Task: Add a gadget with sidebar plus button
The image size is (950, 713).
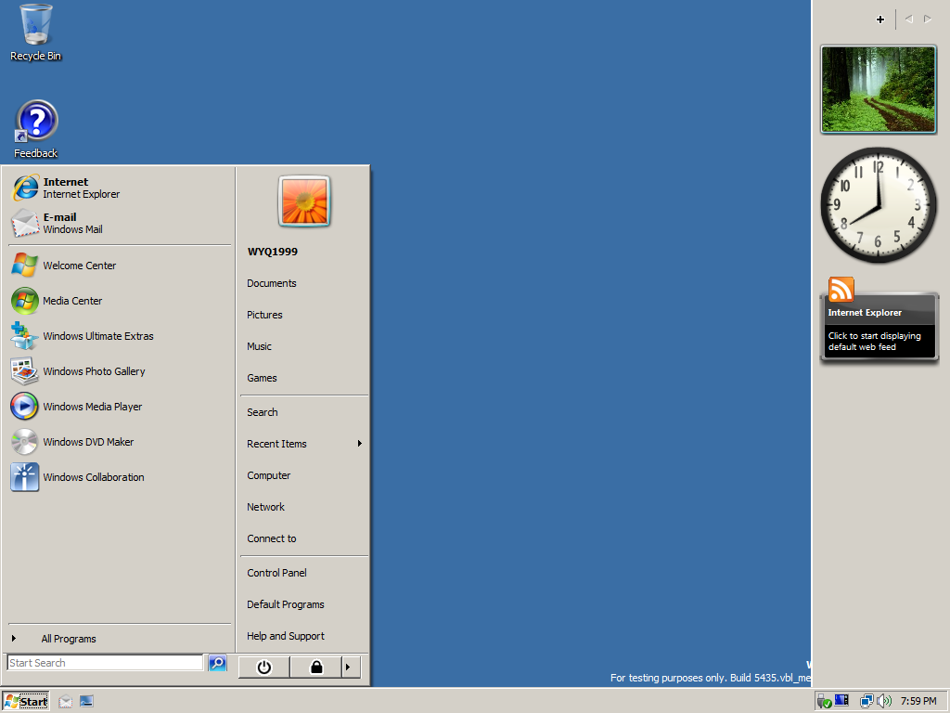Action: (x=880, y=19)
